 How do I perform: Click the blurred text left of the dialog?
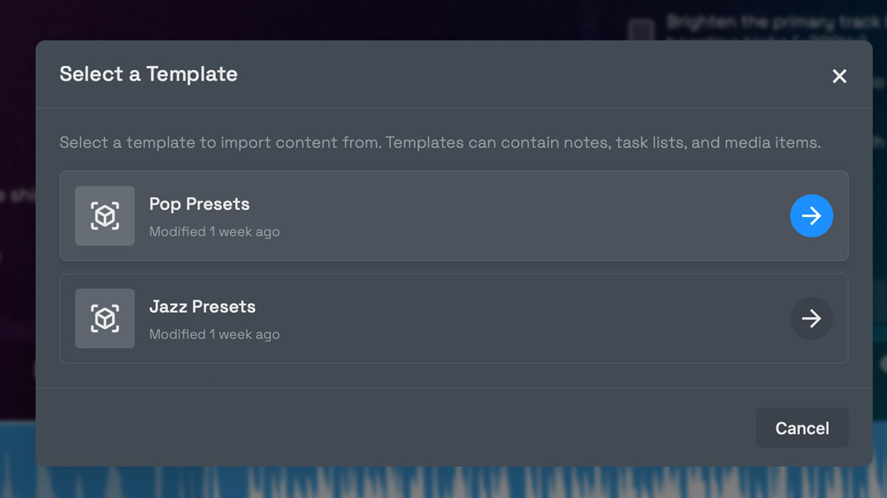(17, 196)
